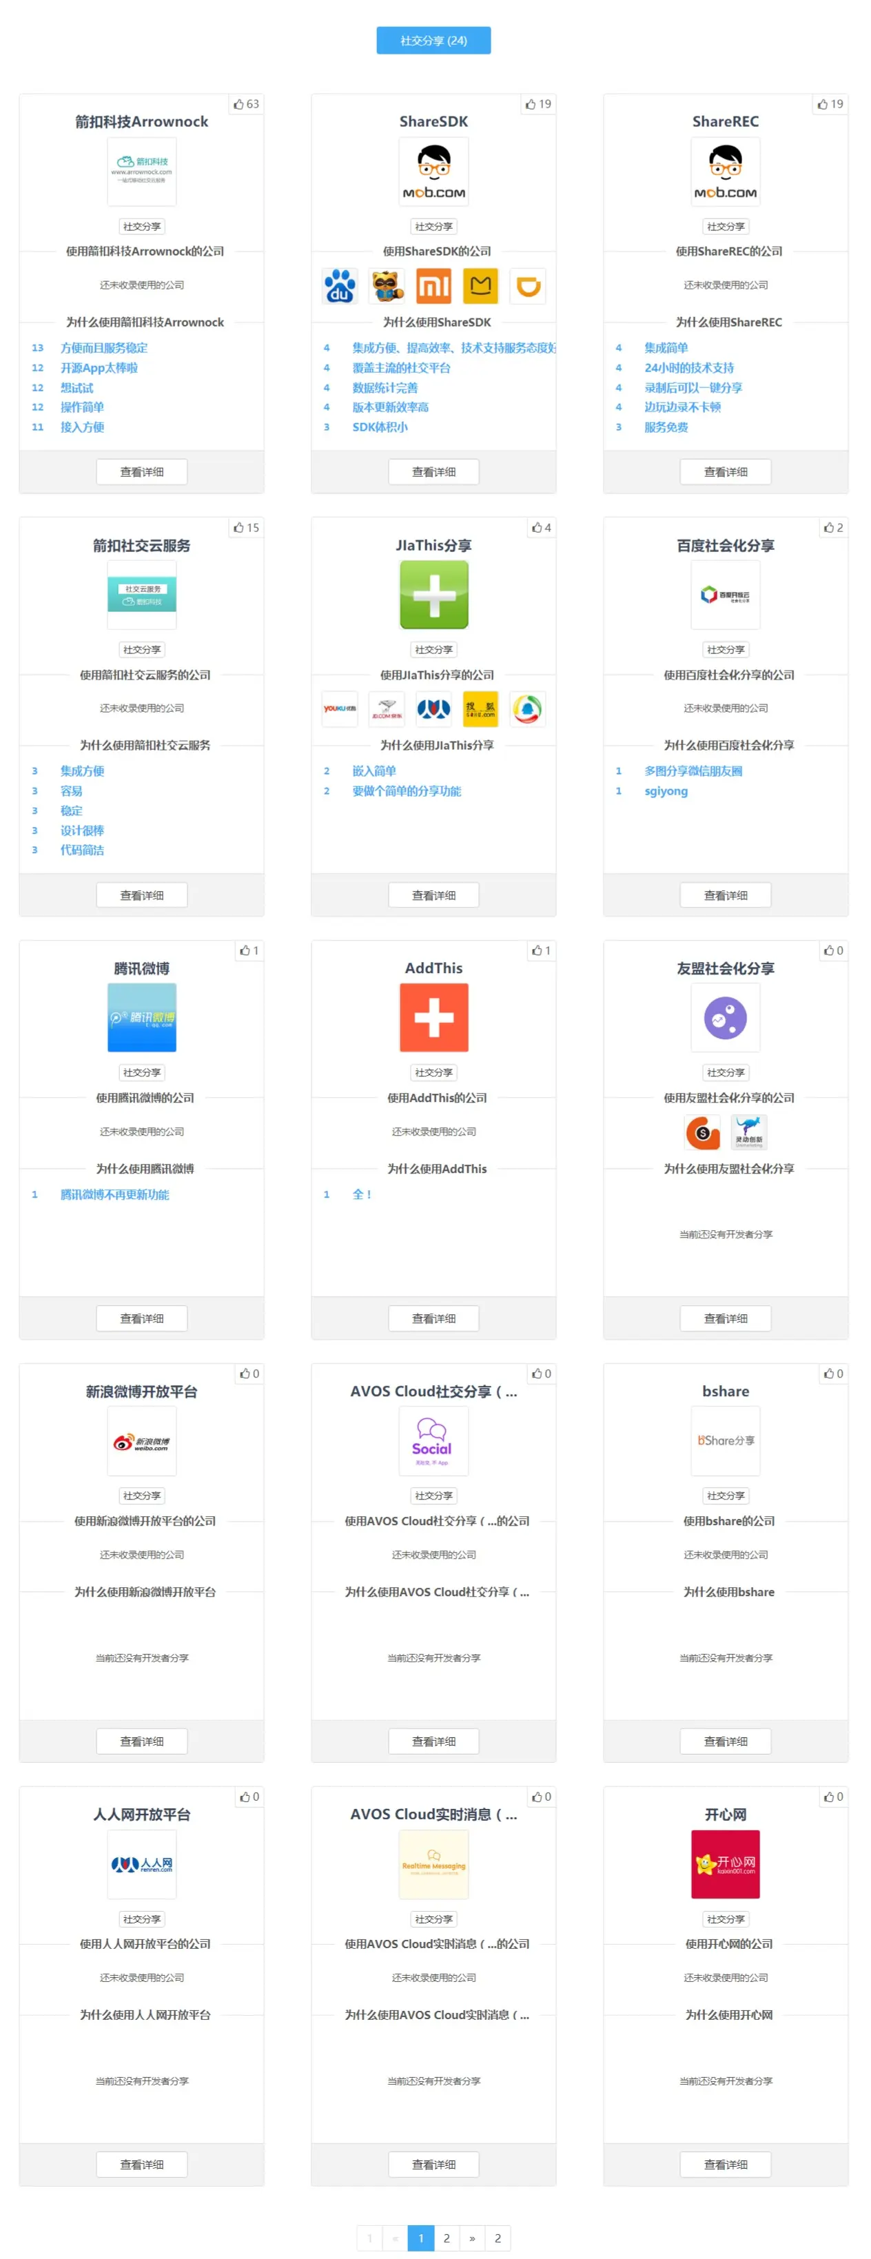
Task: Click 查看详细 on the 开心网 card
Action: tap(726, 2165)
